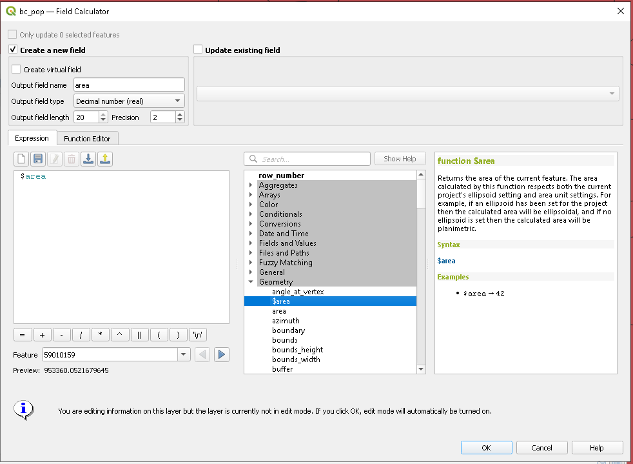Screen dimensions: 633x464
Task: Switch to the Function Editor tab
Action: tap(87, 139)
